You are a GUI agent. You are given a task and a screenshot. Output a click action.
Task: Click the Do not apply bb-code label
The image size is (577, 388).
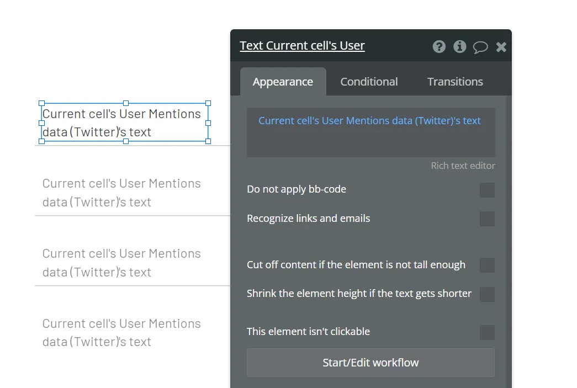297,189
